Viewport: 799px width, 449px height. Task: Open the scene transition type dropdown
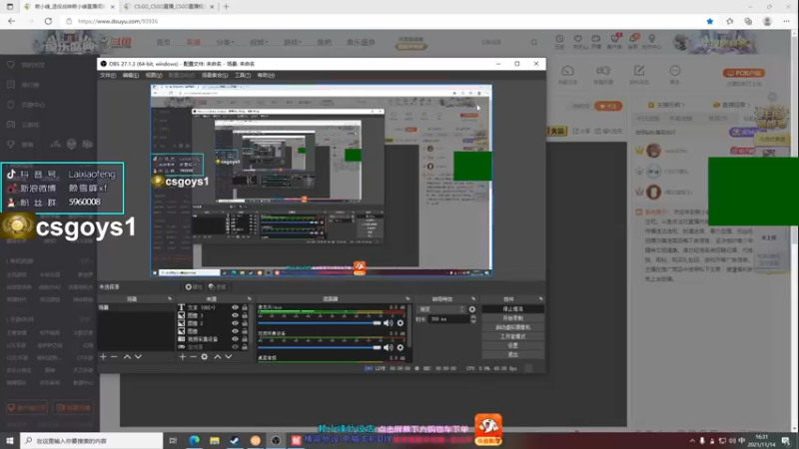pyautogui.click(x=441, y=309)
